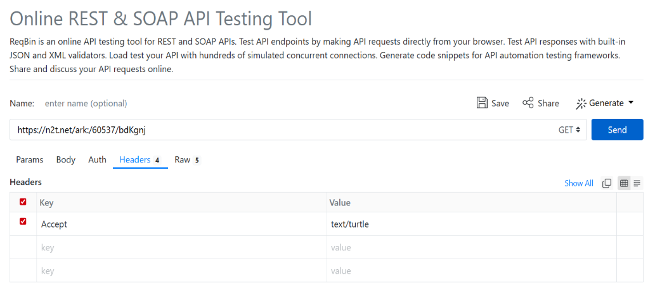Switch headers to plain text view

[637, 183]
